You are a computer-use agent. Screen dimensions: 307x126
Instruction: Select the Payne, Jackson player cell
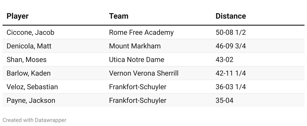(31, 101)
